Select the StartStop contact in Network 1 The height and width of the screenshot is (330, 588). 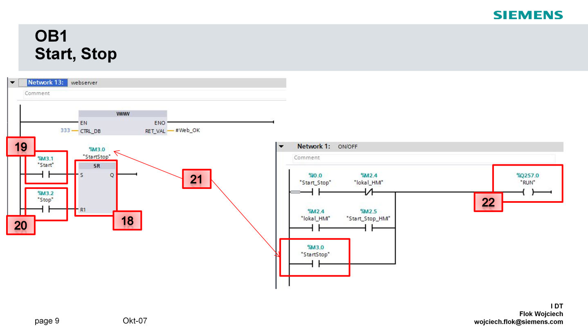pos(315,264)
